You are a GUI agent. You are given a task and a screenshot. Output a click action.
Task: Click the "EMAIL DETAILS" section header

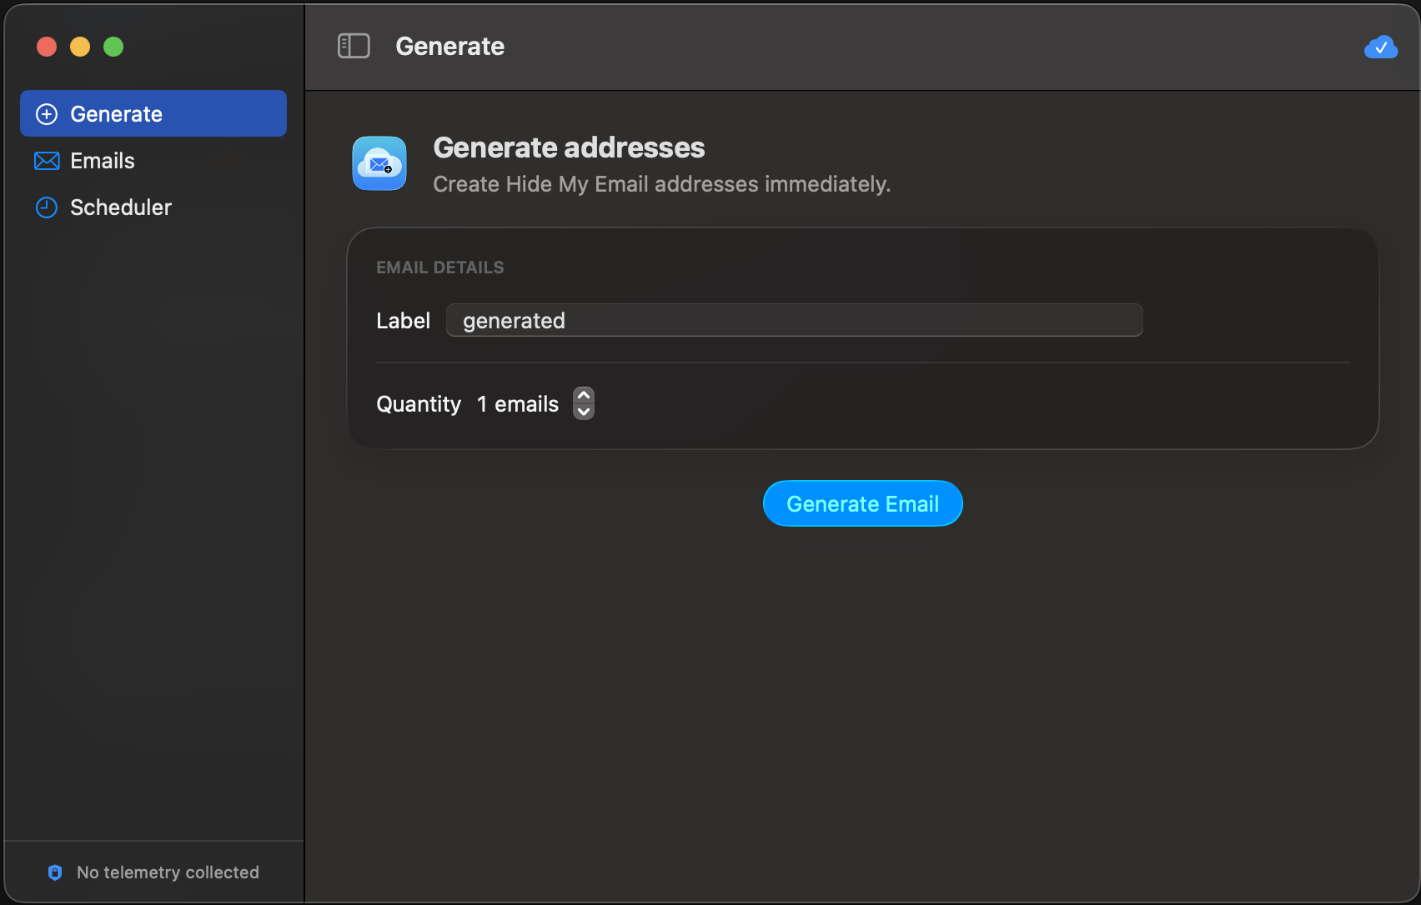click(440, 267)
